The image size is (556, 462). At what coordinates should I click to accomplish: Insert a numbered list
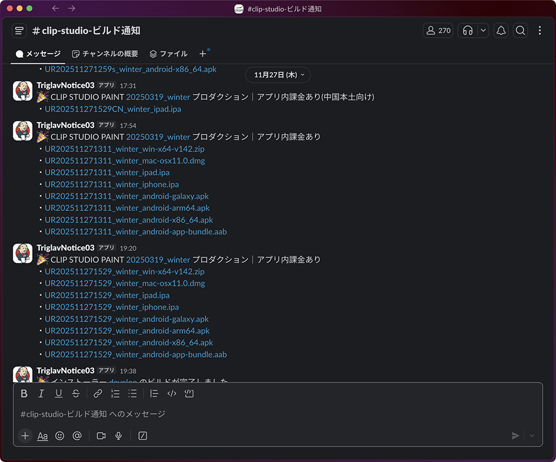115,394
